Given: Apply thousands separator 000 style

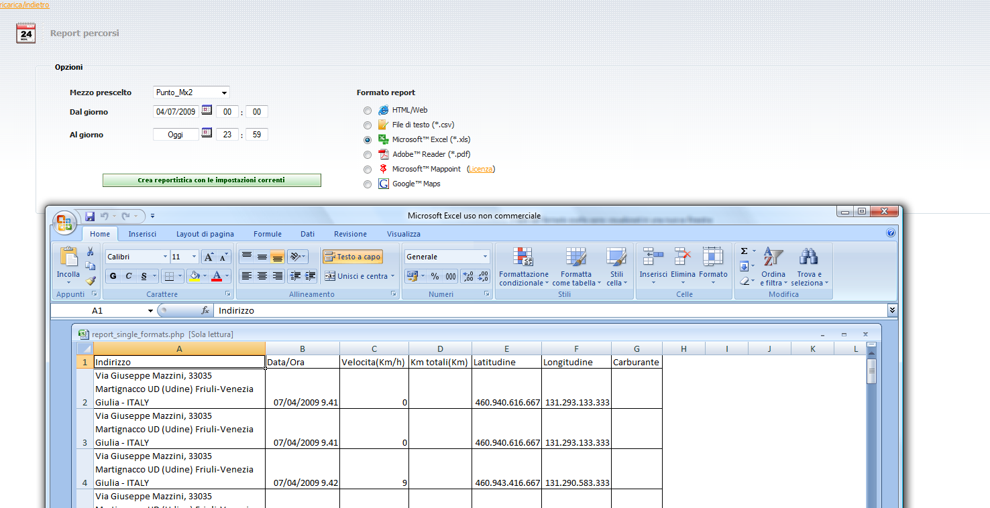Looking at the screenshot, I should [451, 276].
